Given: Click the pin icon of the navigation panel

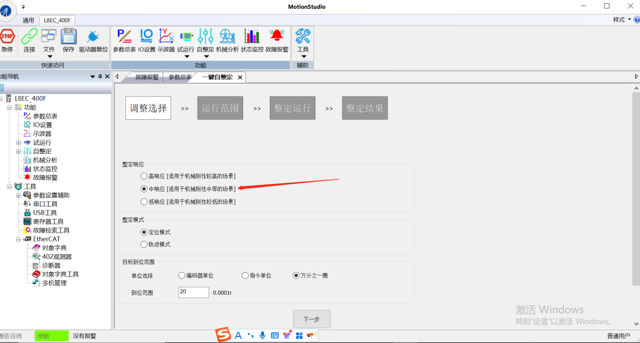Looking at the screenshot, I should (x=100, y=77).
